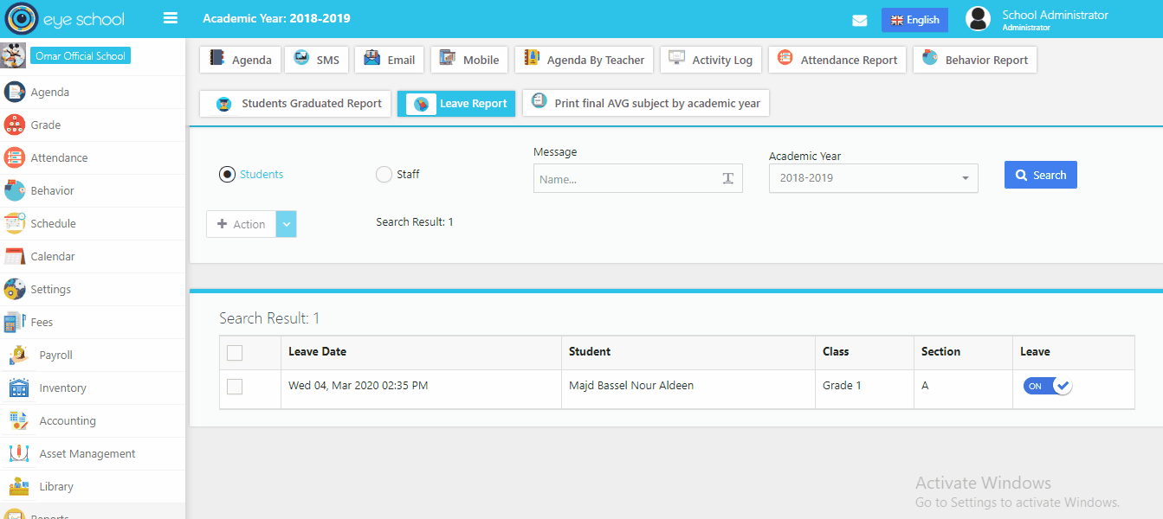Click the eye school logo

pos(65,19)
